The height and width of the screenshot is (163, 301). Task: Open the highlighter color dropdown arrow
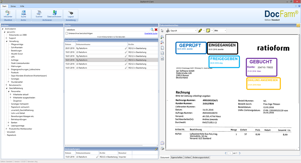click(x=204, y=30)
